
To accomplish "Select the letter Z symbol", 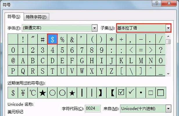I will pos(111,71).
